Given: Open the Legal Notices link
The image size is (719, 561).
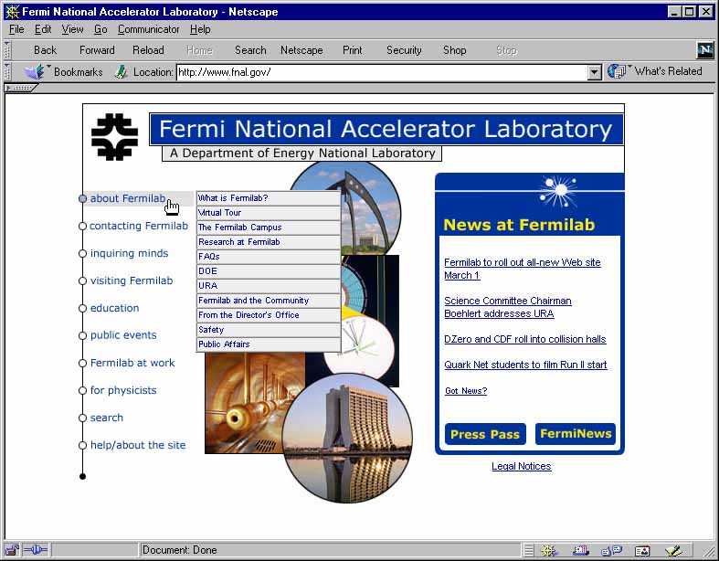Looking at the screenshot, I should pos(522,467).
